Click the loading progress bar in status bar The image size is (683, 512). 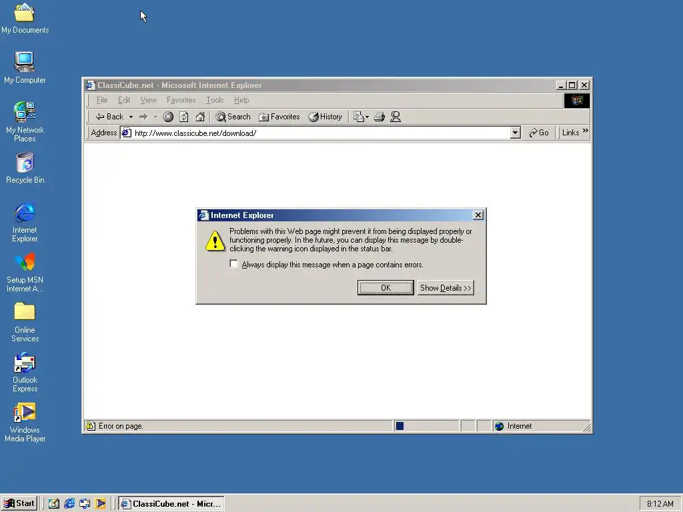pyautogui.click(x=426, y=426)
